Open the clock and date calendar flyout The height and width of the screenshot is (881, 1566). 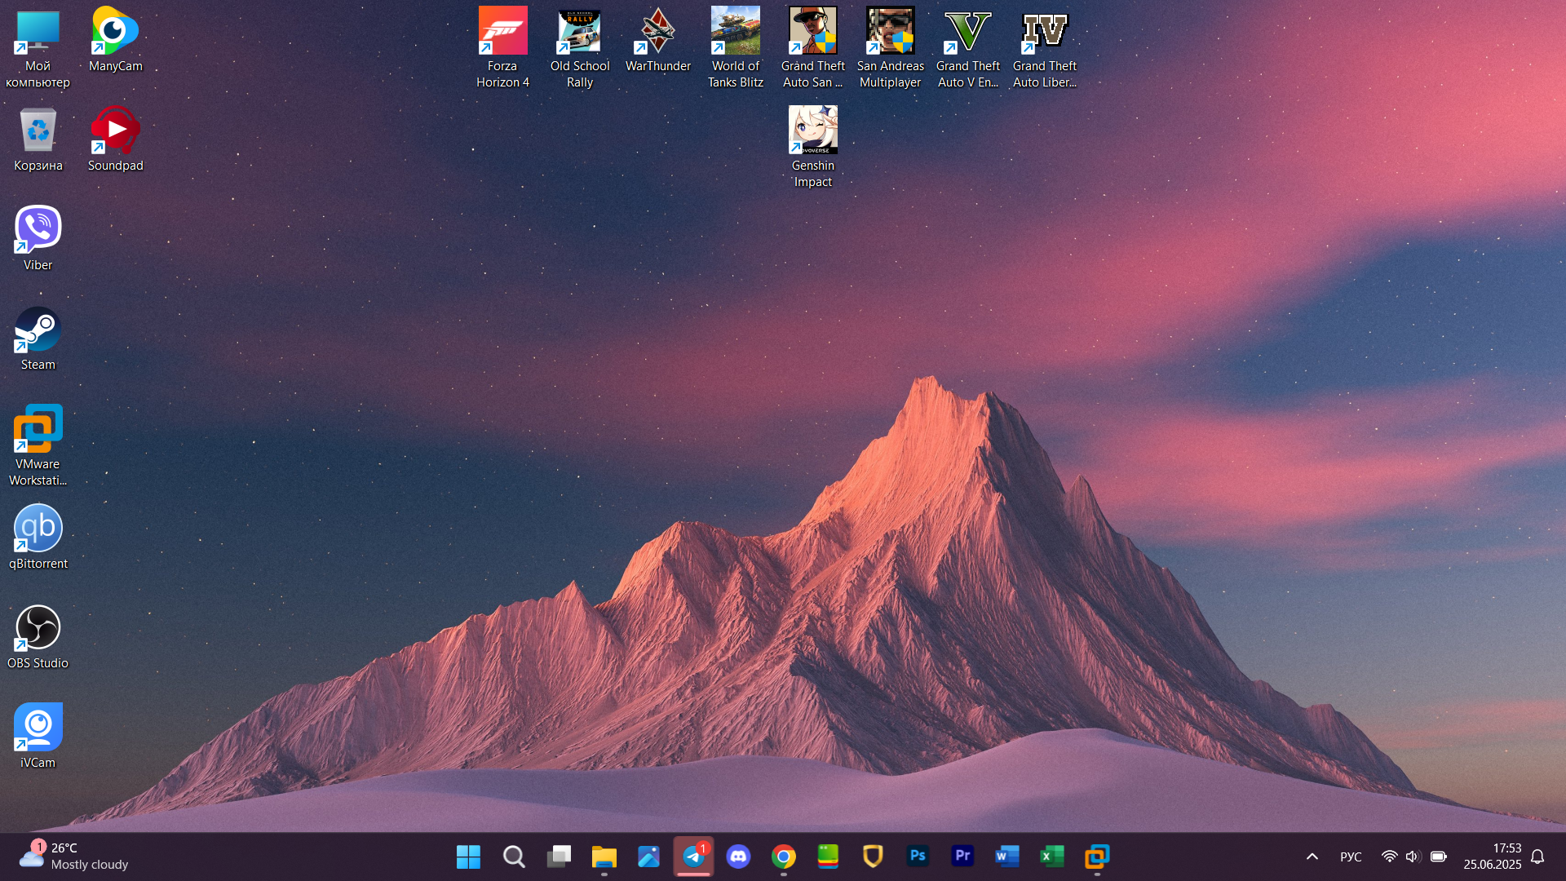(x=1492, y=857)
